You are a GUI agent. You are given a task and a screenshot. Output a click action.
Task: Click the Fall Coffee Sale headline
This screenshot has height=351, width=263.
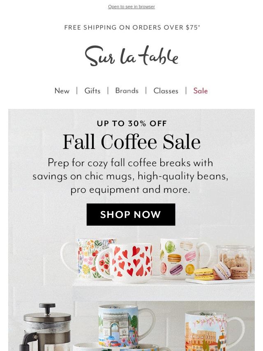click(131, 143)
